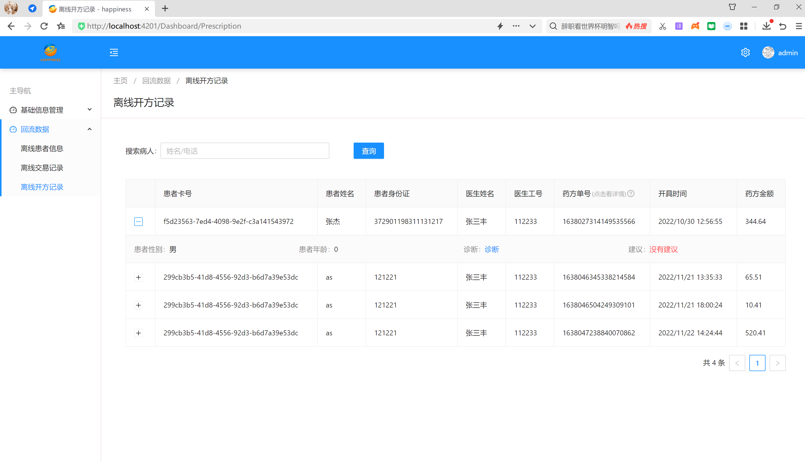
Task: Click 基础信息管理 sidebar menu
Action: [50, 110]
